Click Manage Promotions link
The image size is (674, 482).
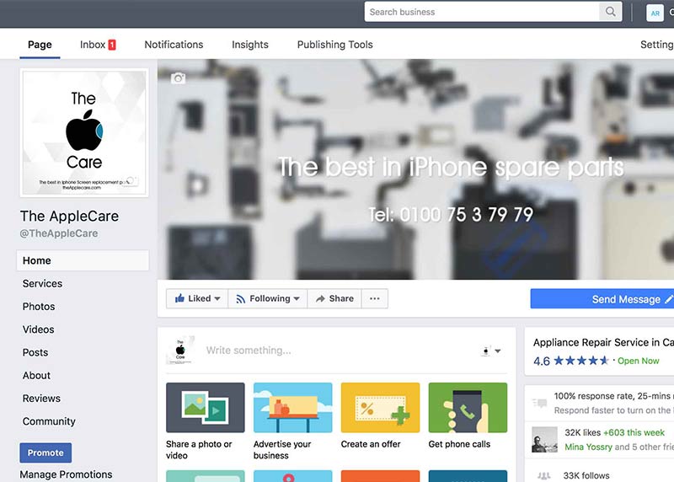[x=66, y=474]
